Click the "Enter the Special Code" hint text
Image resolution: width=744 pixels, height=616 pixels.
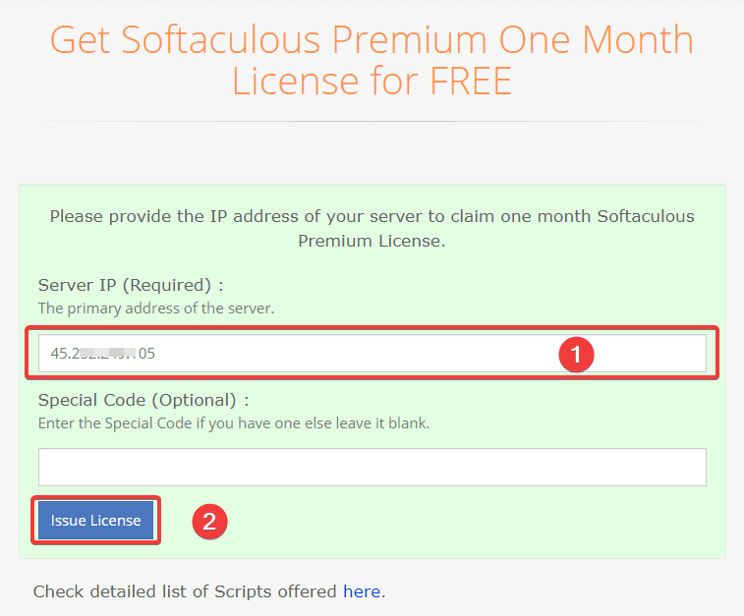click(233, 423)
